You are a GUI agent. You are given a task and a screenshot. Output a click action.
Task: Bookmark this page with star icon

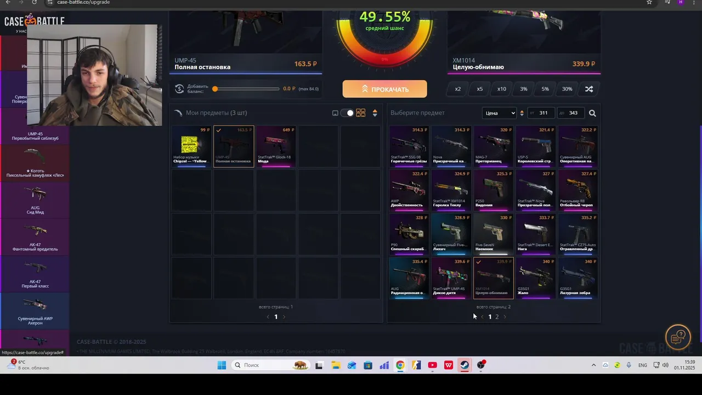tap(649, 2)
